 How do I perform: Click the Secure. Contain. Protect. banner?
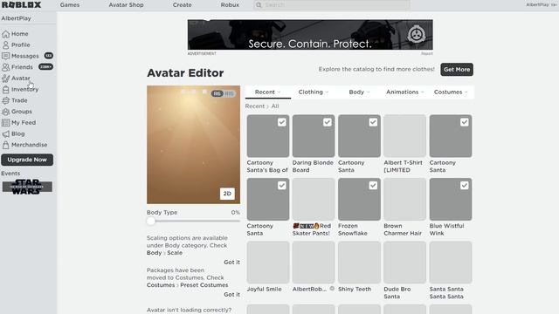click(310, 35)
